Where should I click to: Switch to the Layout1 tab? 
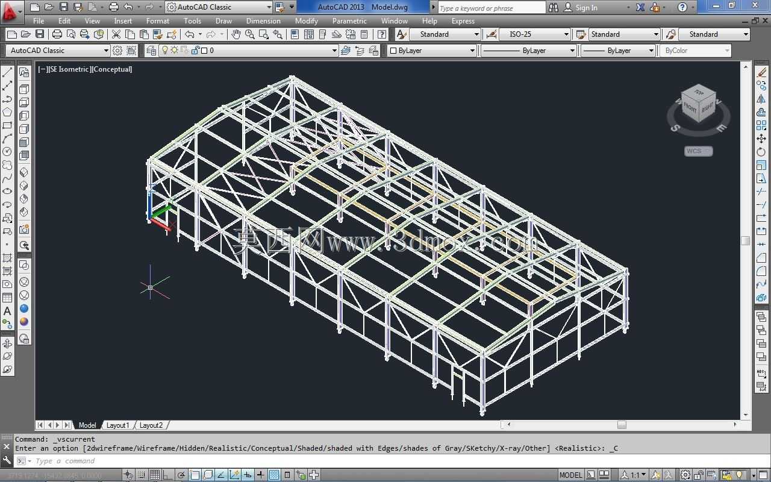pos(117,425)
